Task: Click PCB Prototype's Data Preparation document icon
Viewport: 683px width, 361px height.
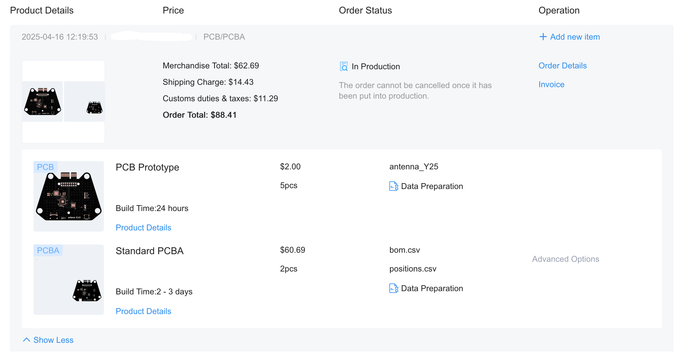Action: 393,186
